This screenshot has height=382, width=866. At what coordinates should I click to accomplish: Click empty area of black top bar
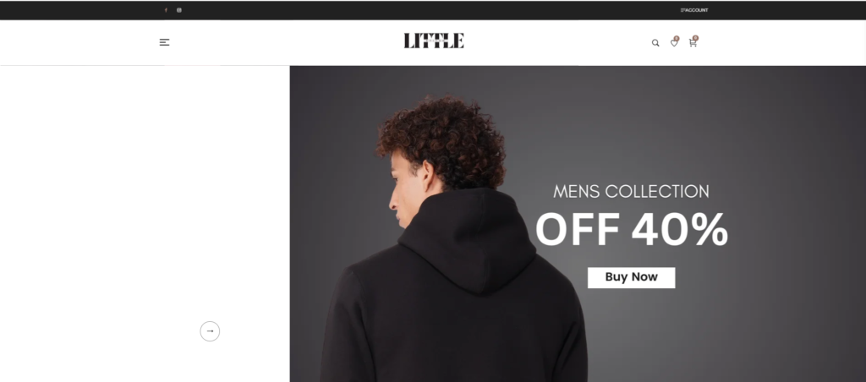pyautogui.click(x=430, y=10)
